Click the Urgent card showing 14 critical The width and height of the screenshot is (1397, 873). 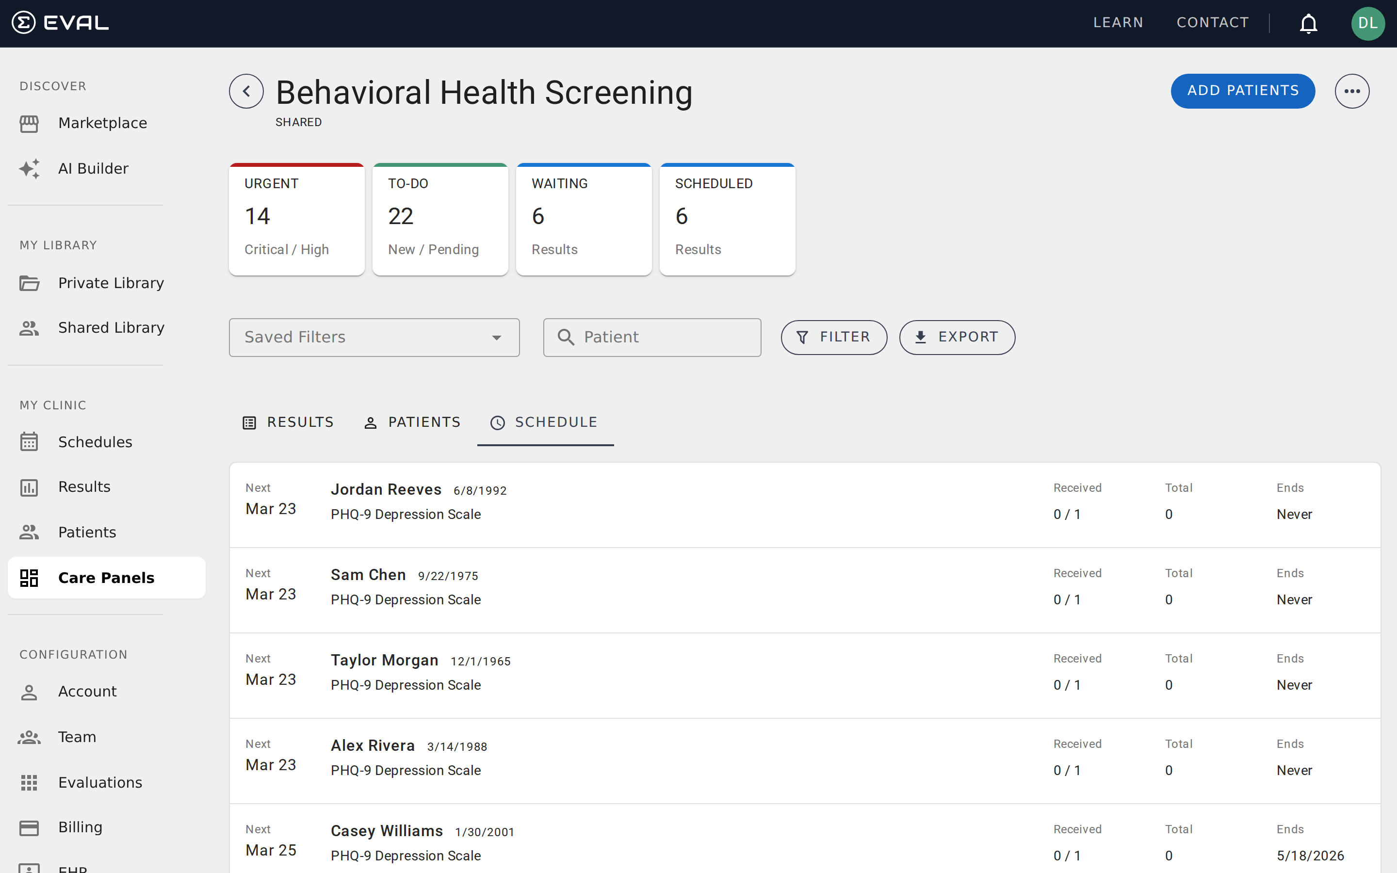click(x=296, y=219)
